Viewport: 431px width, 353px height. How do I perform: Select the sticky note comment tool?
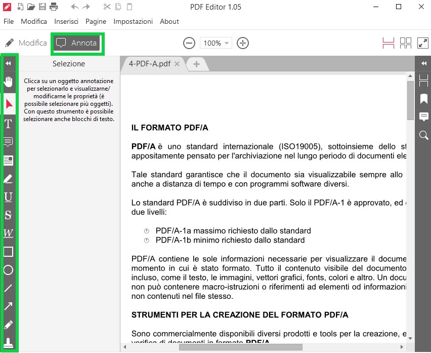[x=8, y=142]
